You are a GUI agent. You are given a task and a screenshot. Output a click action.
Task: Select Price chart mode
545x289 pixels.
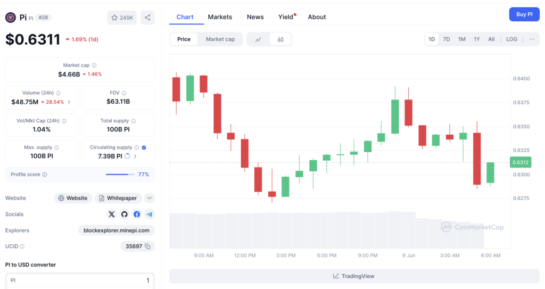click(x=184, y=39)
